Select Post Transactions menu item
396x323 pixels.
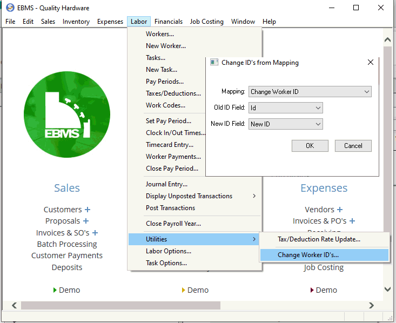[x=170, y=208]
